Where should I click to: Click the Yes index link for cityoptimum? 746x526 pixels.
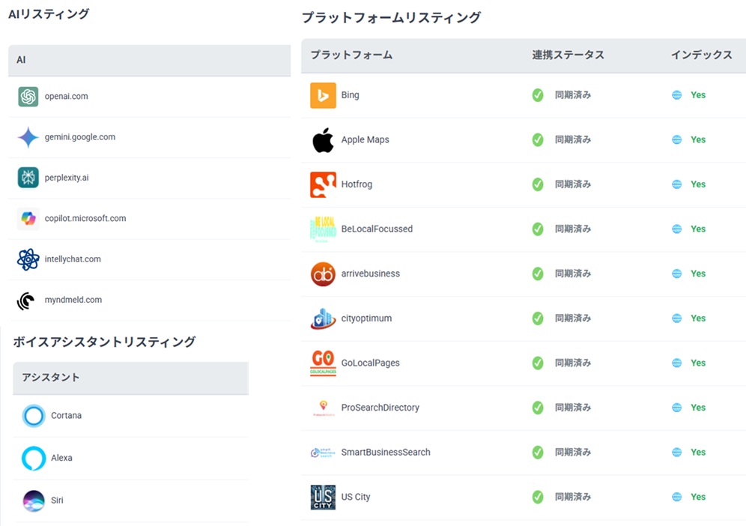click(698, 318)
